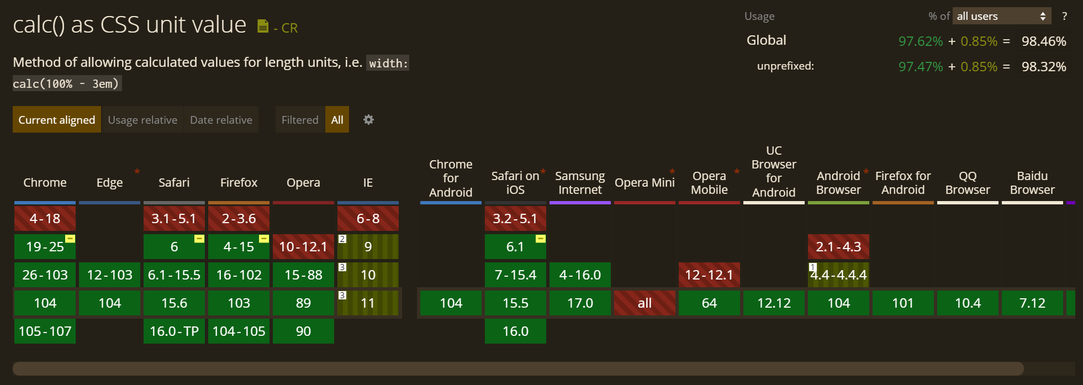Screen dimensions: 1083x385
Task: Select the Chrome 4-18 cell
Action: pos(45,218)
